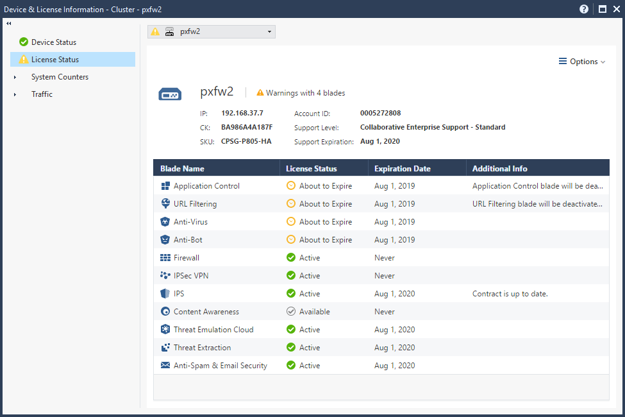The image size is (625, 417).
Task: Click the 'Warnings with 4 blades' text
Action: (x=305, y=93)
